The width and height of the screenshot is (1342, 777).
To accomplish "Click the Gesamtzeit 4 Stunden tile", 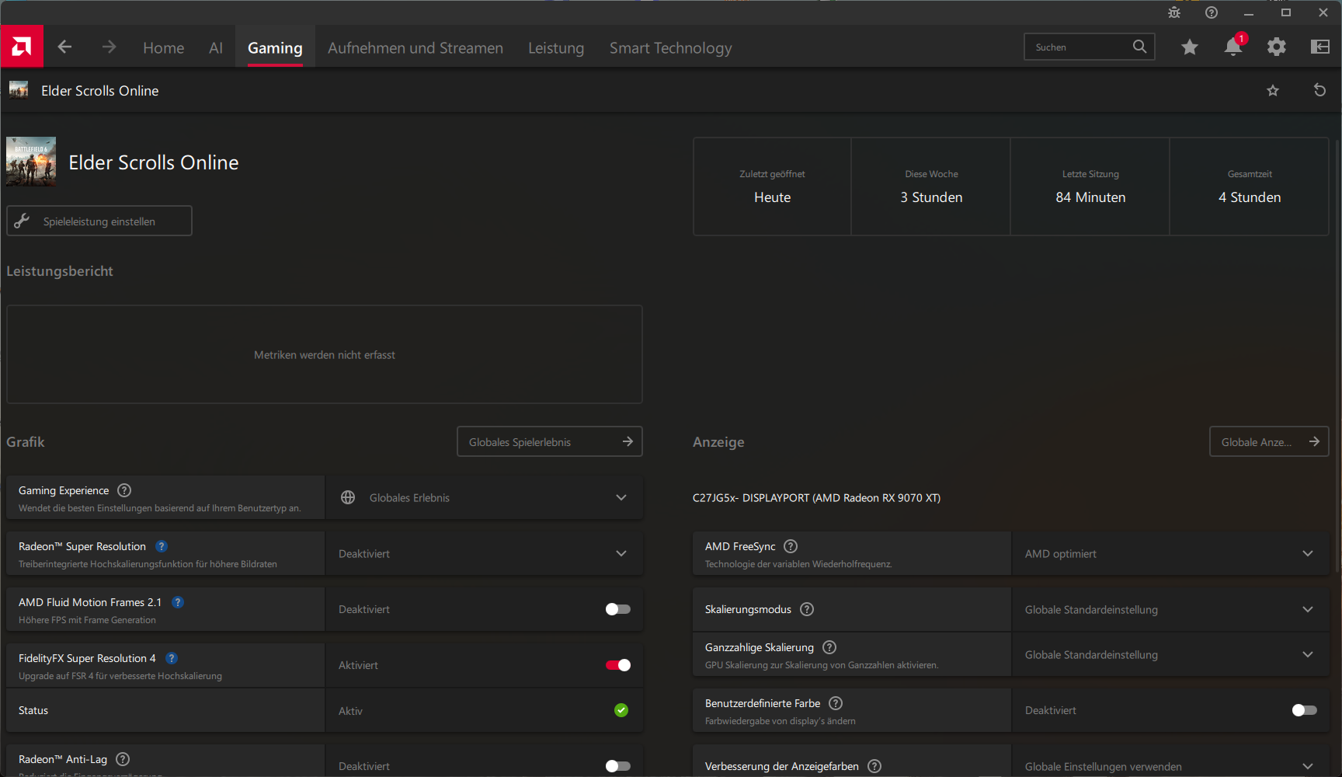I will [1250, 186].
